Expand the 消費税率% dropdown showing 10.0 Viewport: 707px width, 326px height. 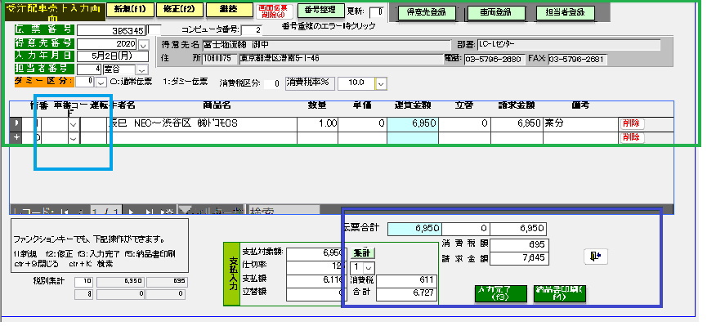pyautogui.click(x=382, y=84)
